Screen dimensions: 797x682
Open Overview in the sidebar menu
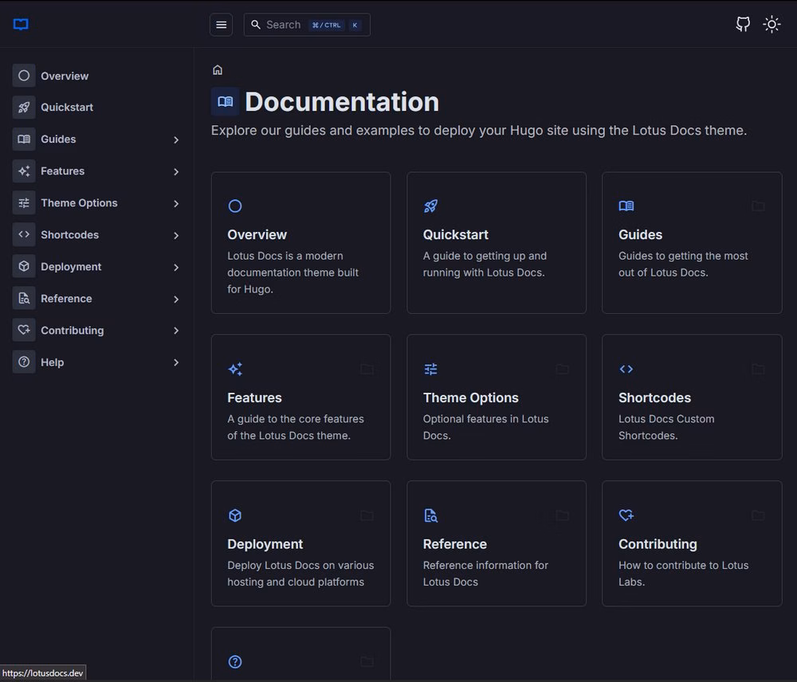[65, 76]
